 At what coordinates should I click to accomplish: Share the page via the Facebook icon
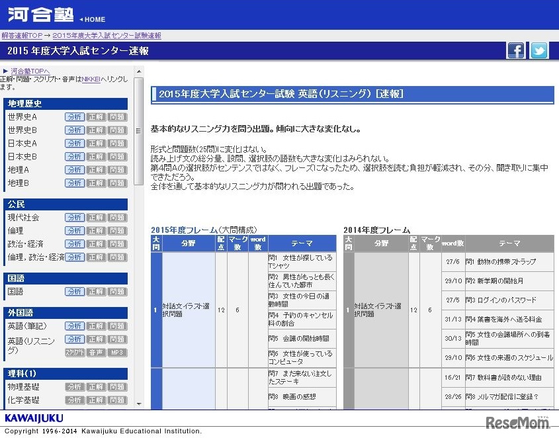tap(515, 50)
